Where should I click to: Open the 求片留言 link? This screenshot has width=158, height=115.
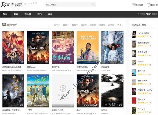coord(139,5)
